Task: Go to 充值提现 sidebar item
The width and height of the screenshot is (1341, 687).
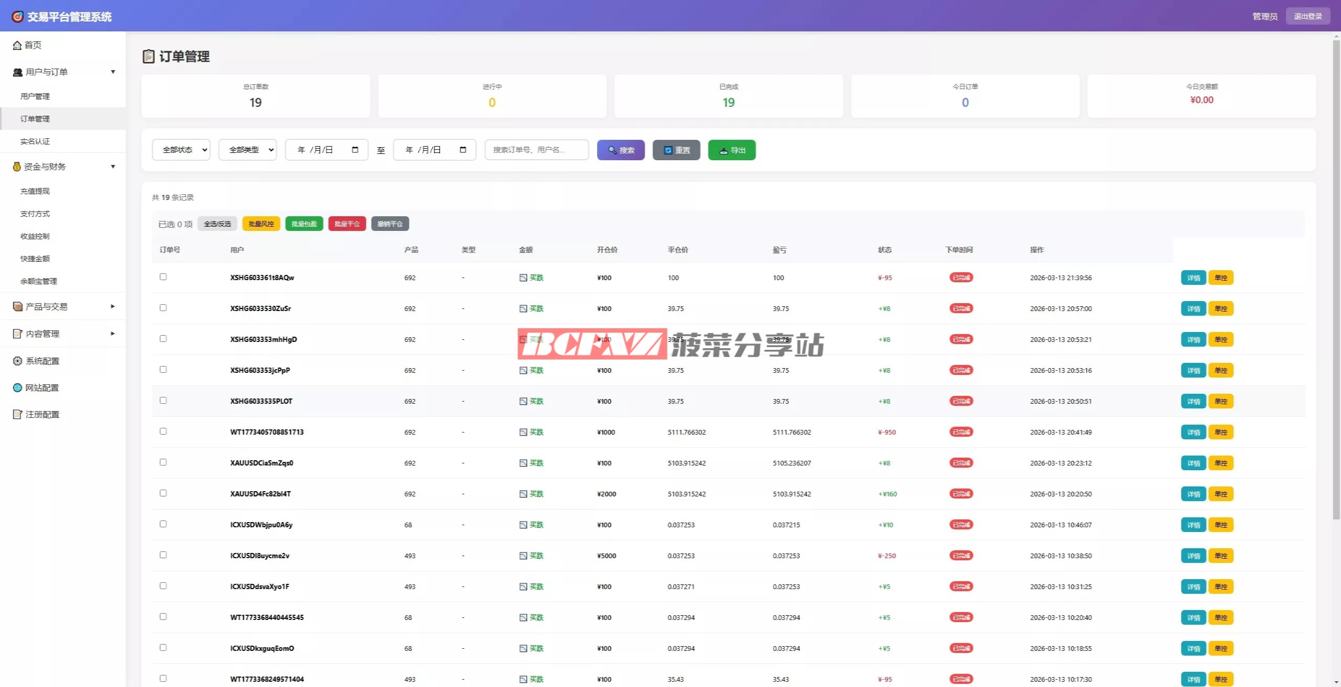Action: [35, 191]
